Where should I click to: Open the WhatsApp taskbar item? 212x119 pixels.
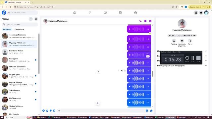pos(56,117)
